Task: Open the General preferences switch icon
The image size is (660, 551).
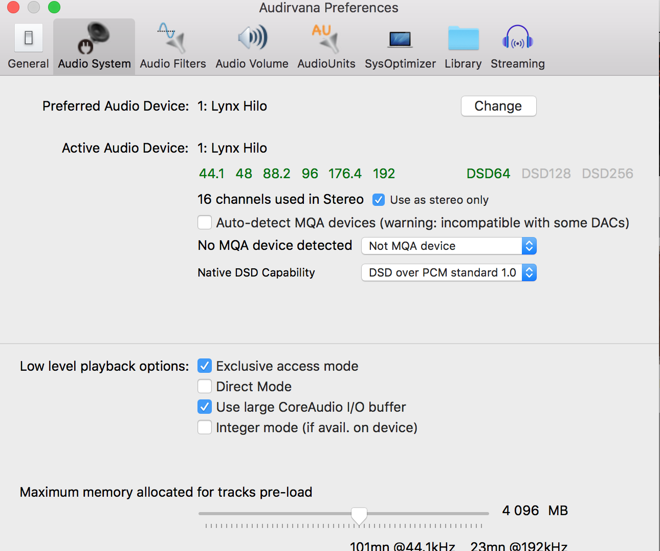Action: click(x=29, y=38)
